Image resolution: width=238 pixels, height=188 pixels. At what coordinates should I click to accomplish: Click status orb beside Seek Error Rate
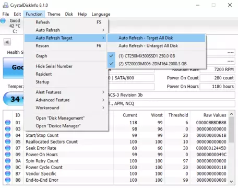[8, 148]
